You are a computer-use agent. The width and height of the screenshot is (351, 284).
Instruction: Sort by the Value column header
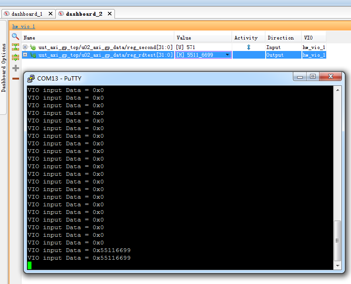(x=203, y=38)
